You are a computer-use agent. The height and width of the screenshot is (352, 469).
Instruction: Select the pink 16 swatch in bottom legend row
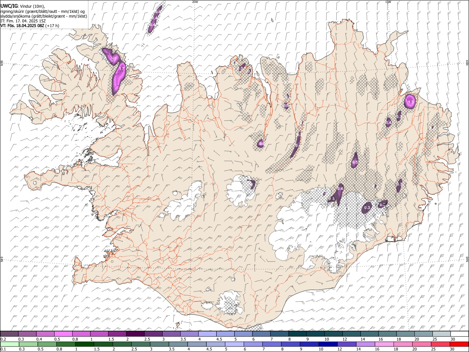click(384, 344)
